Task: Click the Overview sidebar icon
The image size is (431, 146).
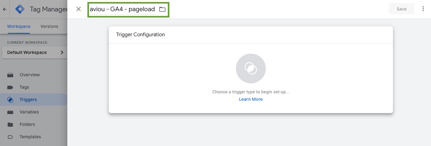Action: [10, 75]
